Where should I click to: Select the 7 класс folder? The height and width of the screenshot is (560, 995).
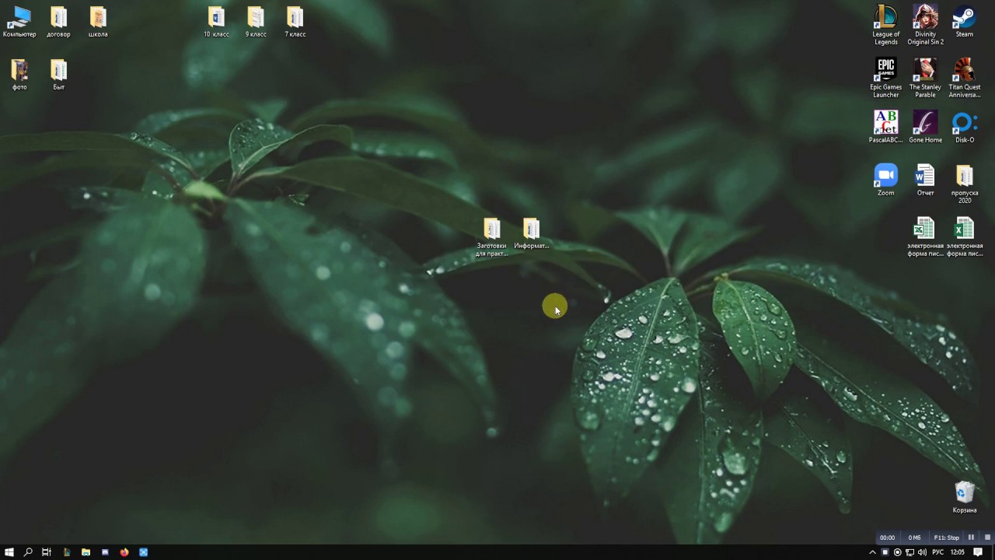pyautogui.click(x=295, y=22)
